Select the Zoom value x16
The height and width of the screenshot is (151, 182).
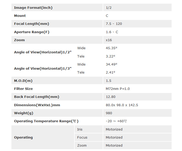click(x=109, y=40)
